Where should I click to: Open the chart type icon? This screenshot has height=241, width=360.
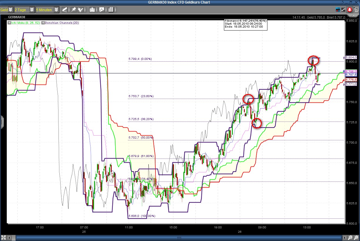pos(101,10)
